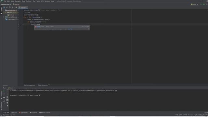208x117 pixels.
Task: Click the locate-file target icon in Project panel
Action: pos(9,7)
